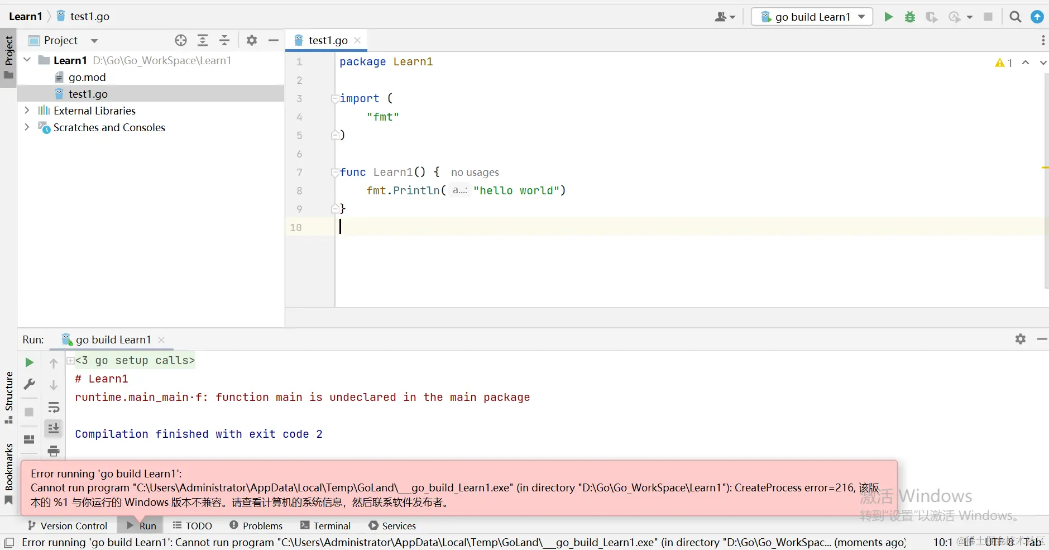1049x550 pixels.
Task: Toggle the Structure side tool window
Action: pos(8,397)
